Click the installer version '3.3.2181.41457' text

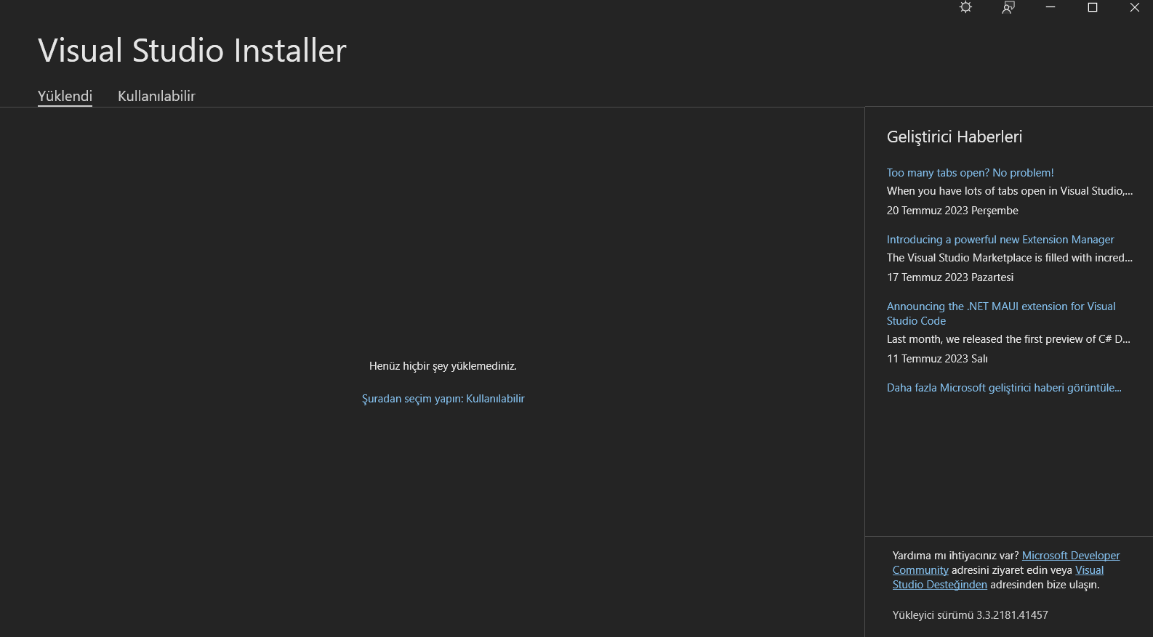point(1012,615)
